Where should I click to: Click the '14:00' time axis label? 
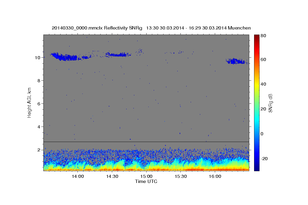(78, 176)
